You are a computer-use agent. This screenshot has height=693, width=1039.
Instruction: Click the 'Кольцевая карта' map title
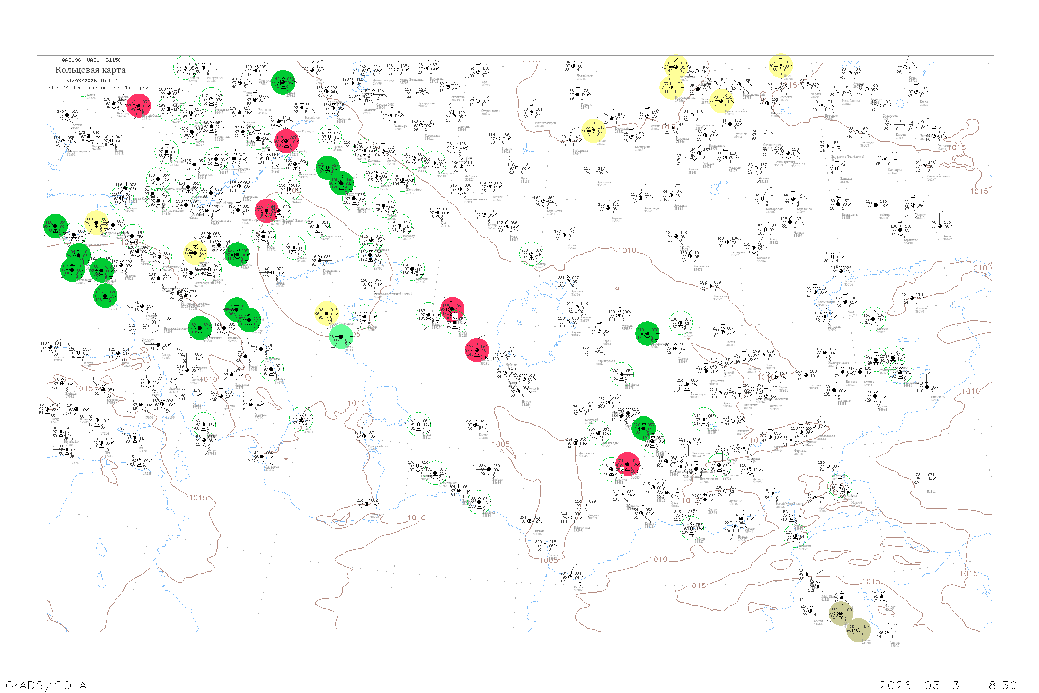[x=90, y=70]
